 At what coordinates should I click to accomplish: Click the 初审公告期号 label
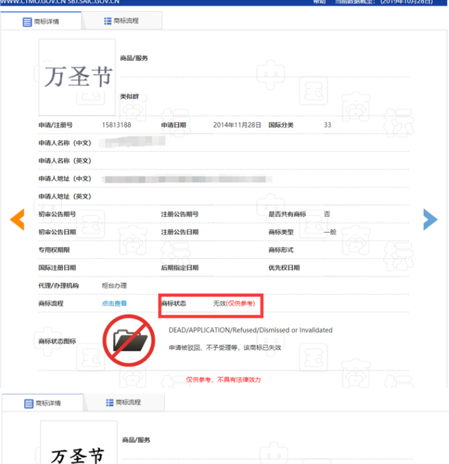57,214
